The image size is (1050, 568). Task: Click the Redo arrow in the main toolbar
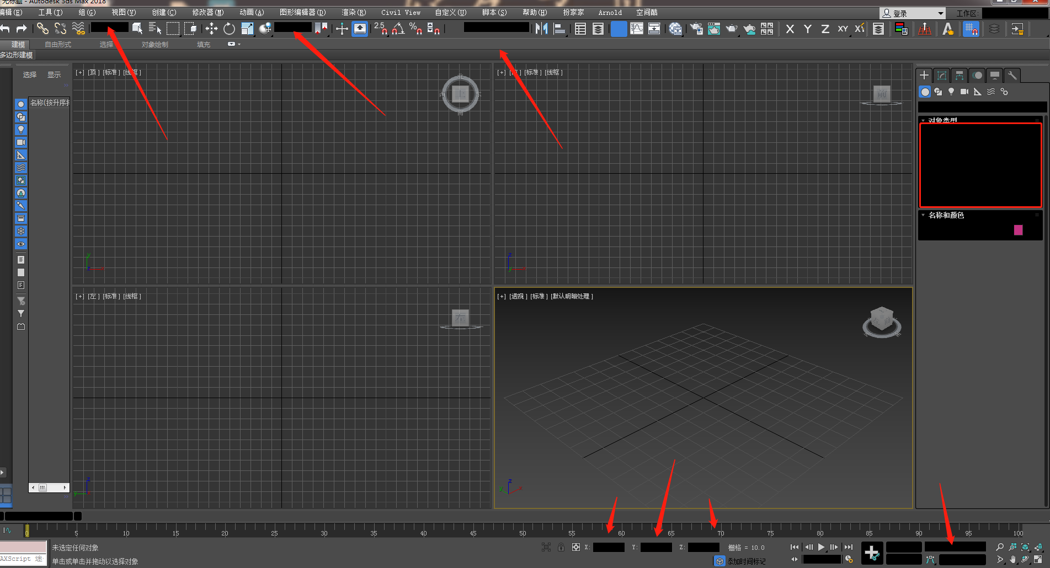(x=22, y=29)
